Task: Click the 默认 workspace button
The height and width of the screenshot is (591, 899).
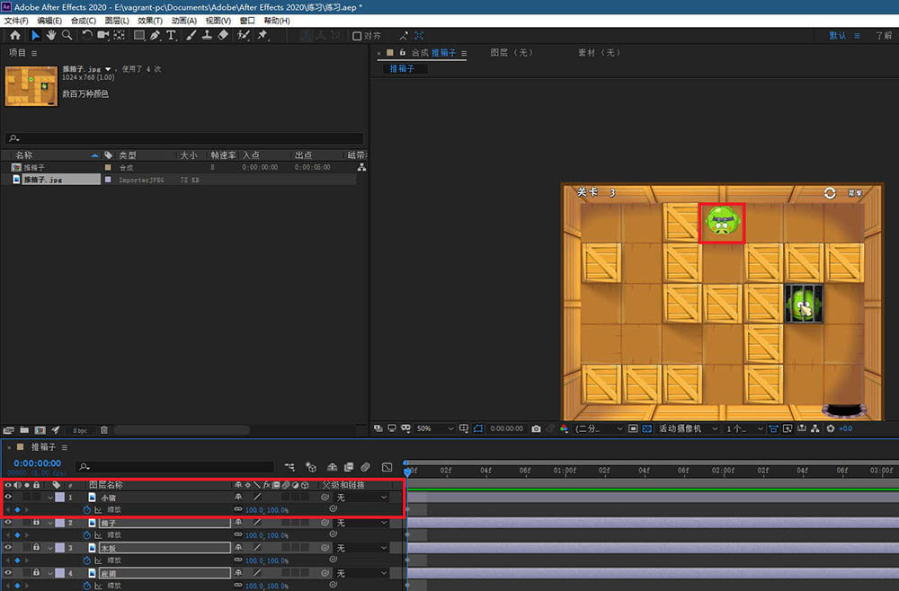Action: (x=838, y=36)
